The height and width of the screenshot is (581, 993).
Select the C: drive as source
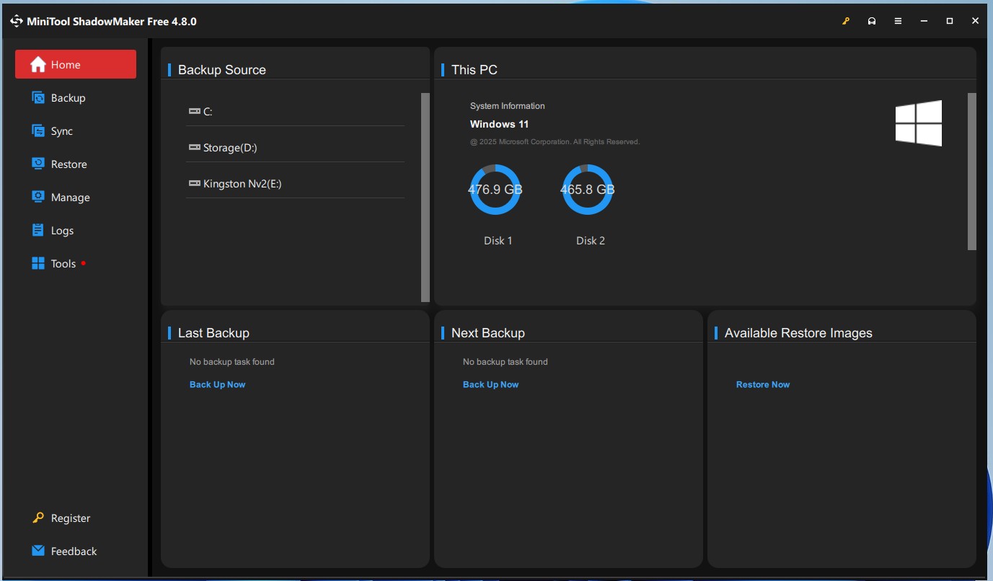[x=208, y=112]
